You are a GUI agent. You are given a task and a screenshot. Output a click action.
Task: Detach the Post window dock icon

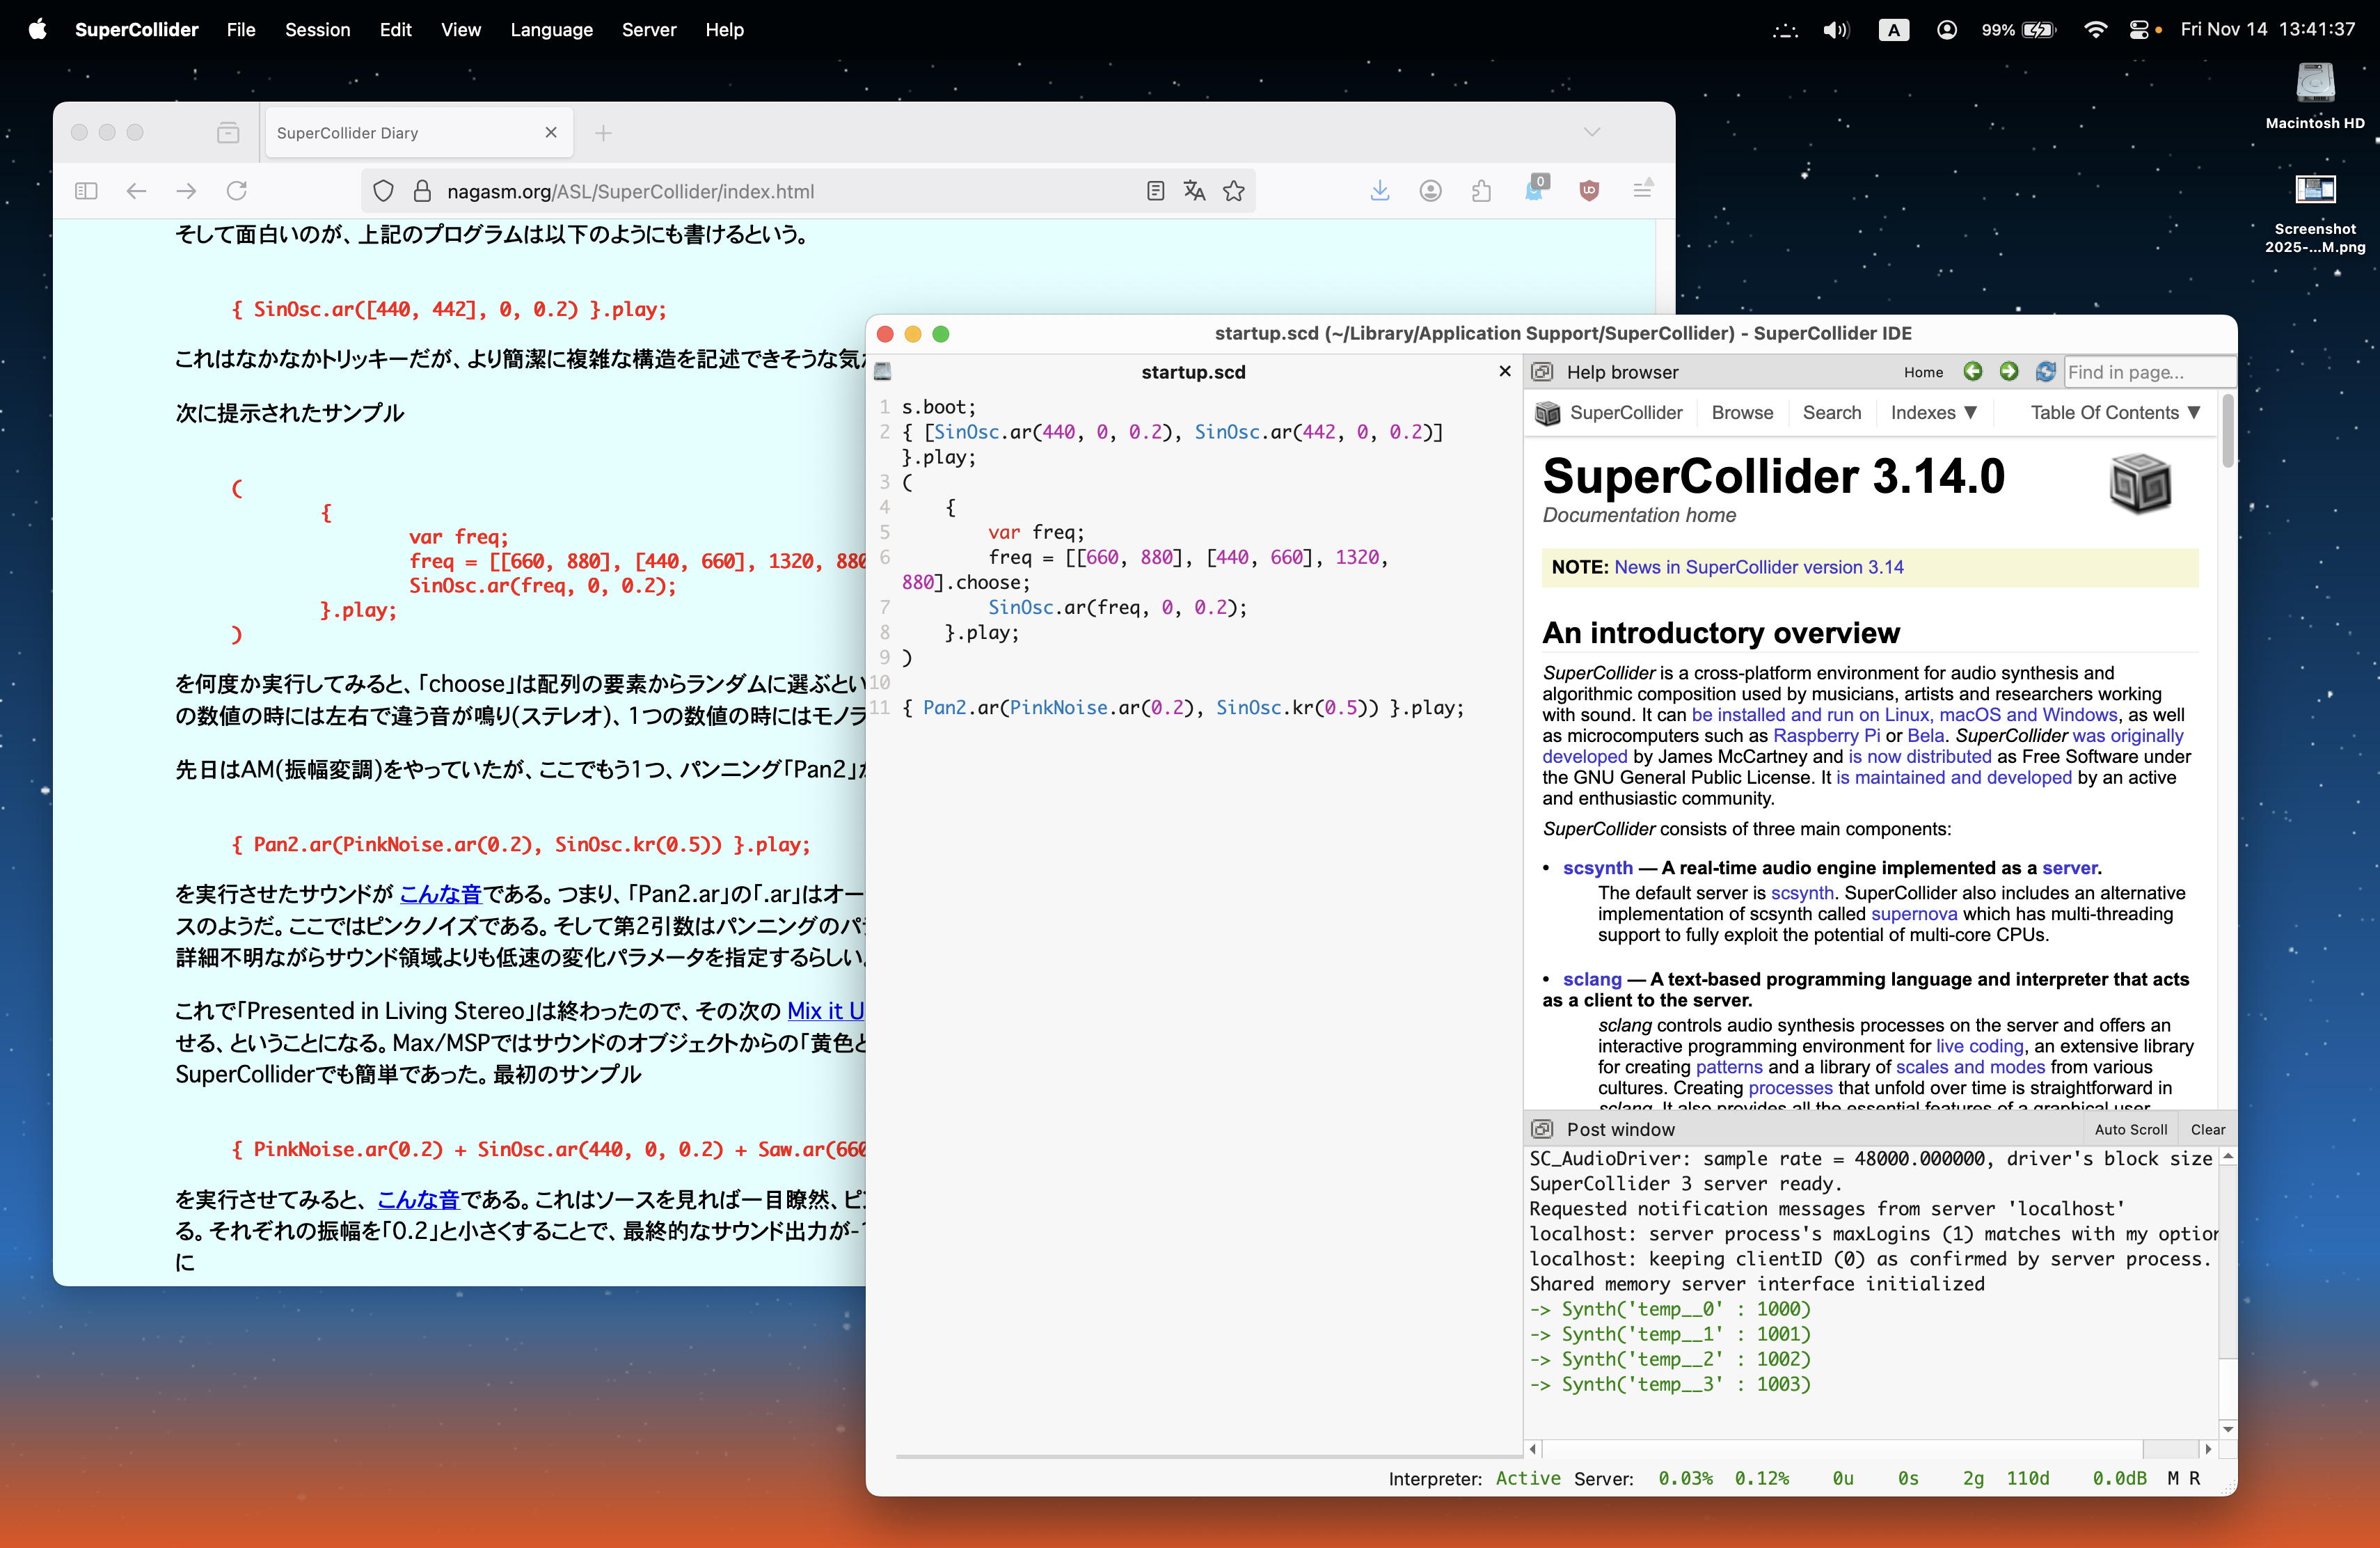(x=1542, y=1129)
